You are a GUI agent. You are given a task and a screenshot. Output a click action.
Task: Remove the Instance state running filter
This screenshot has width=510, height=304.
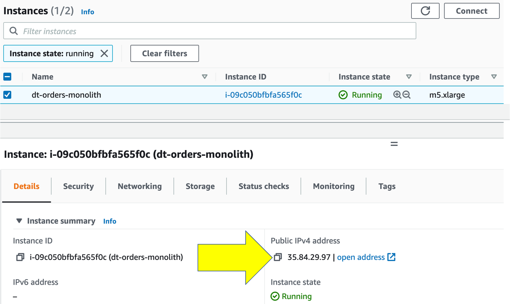click(104, 53)
